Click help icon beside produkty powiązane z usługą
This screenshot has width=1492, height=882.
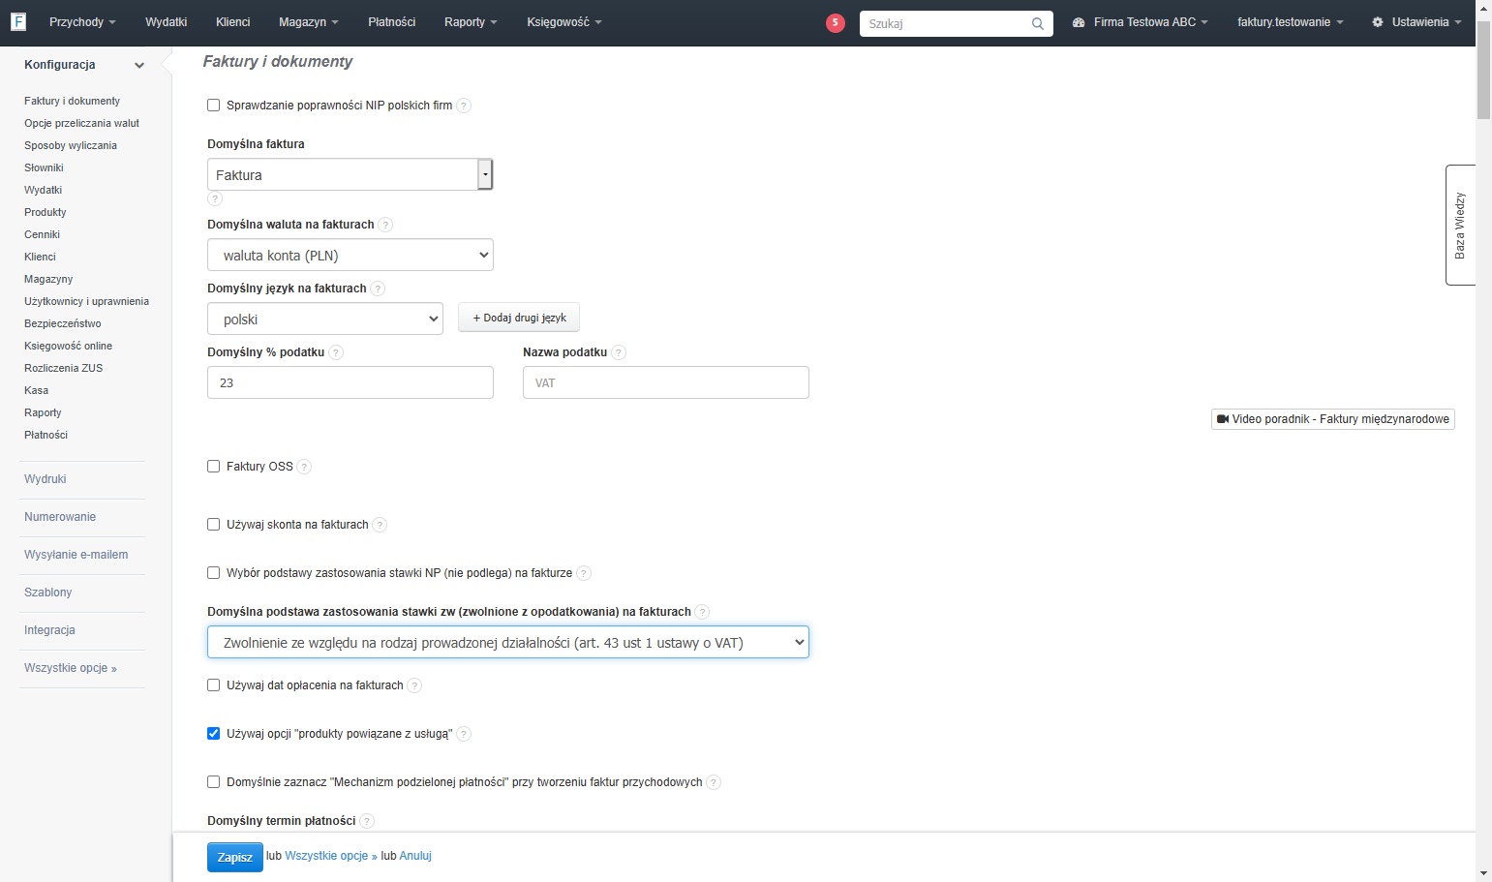pos(464,734)
